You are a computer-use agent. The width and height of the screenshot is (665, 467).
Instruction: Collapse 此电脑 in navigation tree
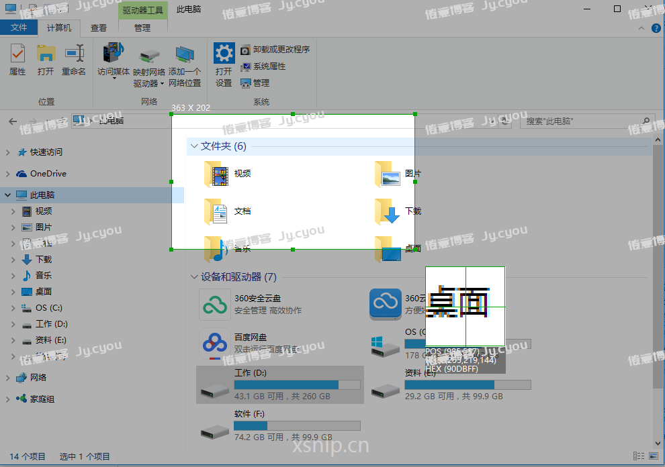click(7, 195)
